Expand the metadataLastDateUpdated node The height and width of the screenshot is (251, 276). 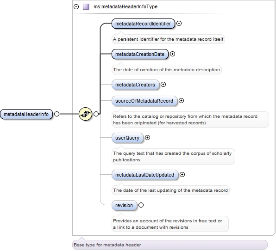(182, 175)
